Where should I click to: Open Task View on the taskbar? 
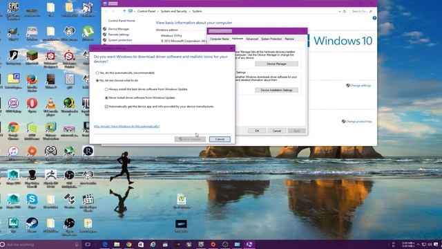click(x=88, y=244)
